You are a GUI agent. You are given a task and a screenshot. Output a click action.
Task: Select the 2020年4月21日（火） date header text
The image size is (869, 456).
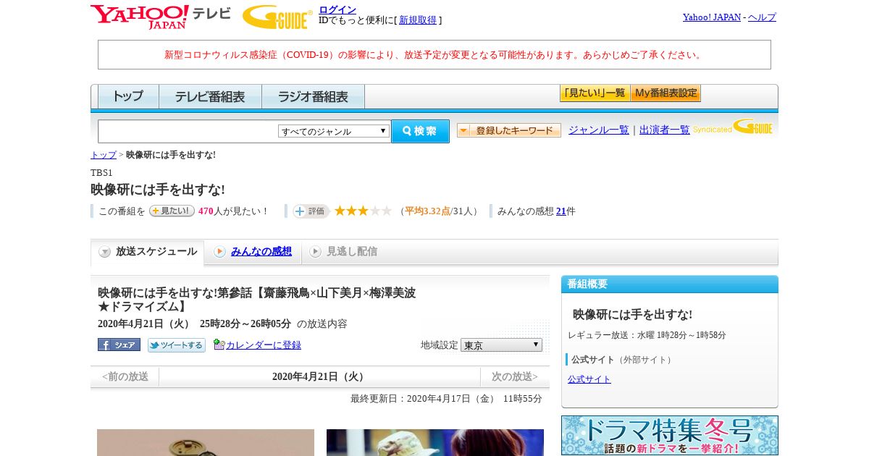(319, 376)
